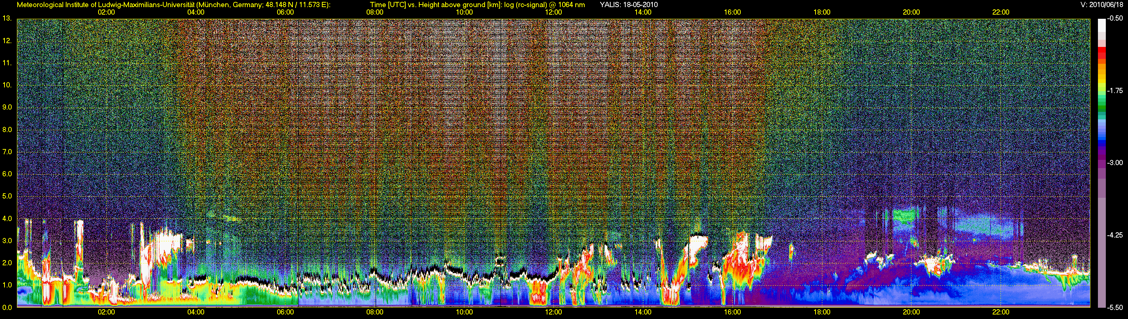1128x319 pixels.
Task: Click the bottom axis time label 04:00
Action: point(196,313)
